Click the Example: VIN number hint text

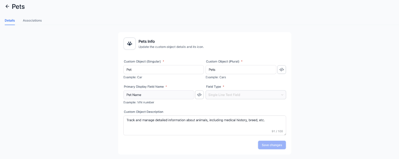coord(139,102)
